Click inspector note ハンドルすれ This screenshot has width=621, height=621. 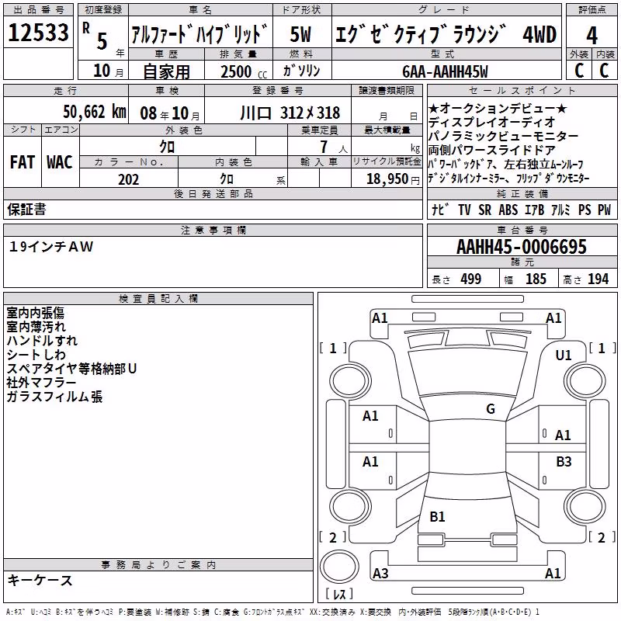tap(42, 341)
